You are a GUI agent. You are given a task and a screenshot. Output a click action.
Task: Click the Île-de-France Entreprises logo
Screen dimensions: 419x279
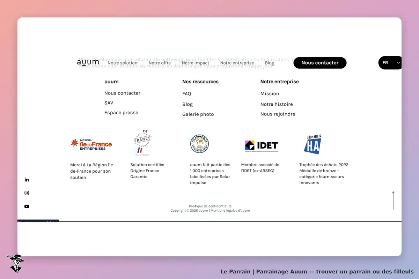[91, 144]
